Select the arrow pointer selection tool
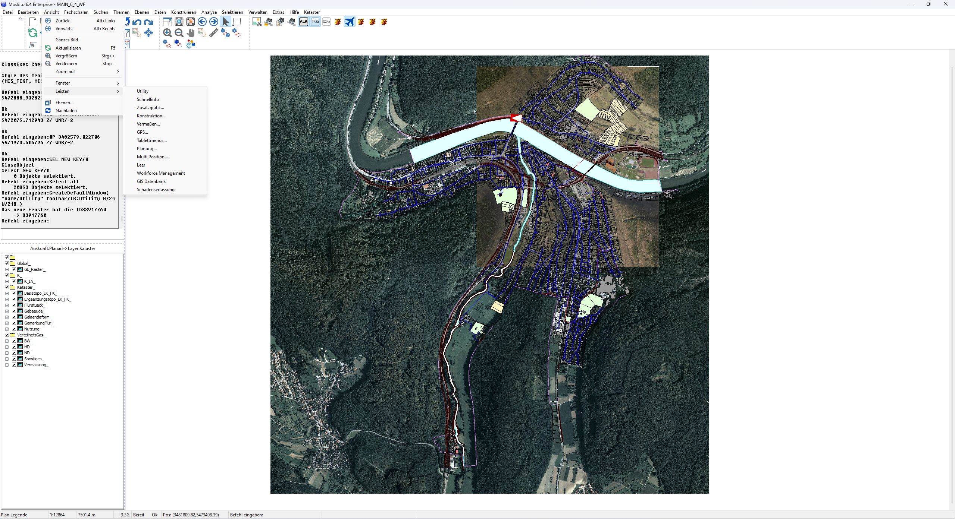The height and width of the screenshot is (519, 955). (226, 22)
